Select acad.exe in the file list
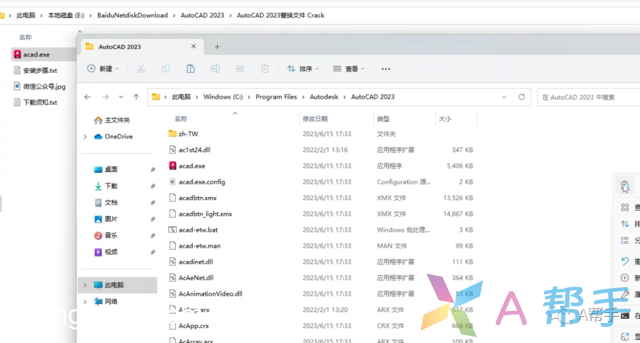This screenshot has width=640, height=343. click(x=192, y=166)
